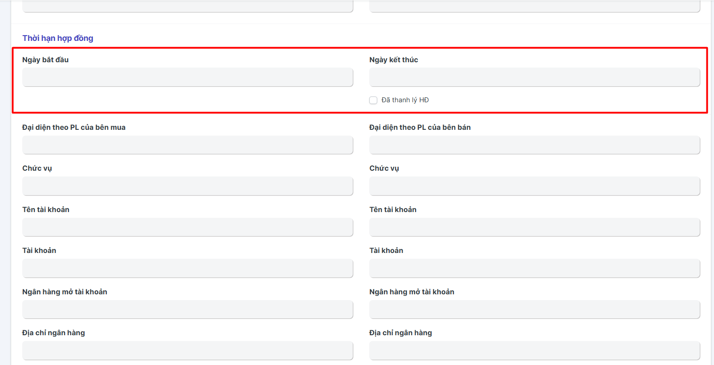This screenshot has height=365, width=714.
Task: Click buyer-side 'Ngân hàng mở tài khoản' field
Action: coord(187,309)
